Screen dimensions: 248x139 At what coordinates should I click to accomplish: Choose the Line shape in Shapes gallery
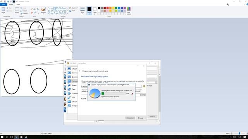point(49,8)
